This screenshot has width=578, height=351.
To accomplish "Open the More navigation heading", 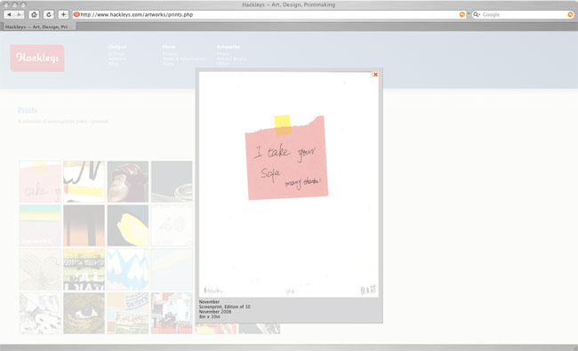I will pos(169,47).
